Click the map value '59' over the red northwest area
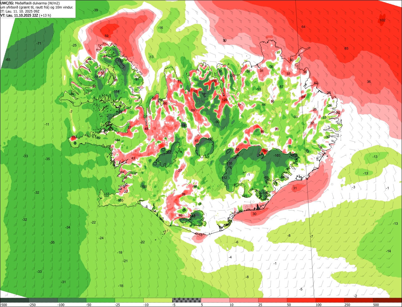The height and width of the screenshot is (307, 402). [106, 36]
